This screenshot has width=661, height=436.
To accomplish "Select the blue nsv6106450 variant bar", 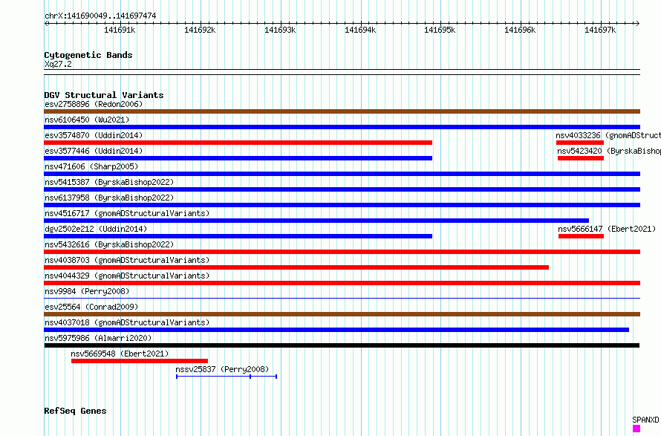I will click(342, 127).
